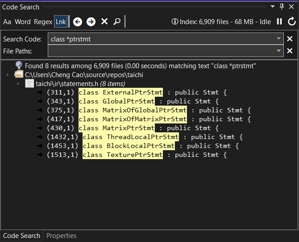Image resolution: width=299 pixels, height=242 pixels.
Task: Open result class MatrixPtrStmt at line 430
Action: [133, 128]
